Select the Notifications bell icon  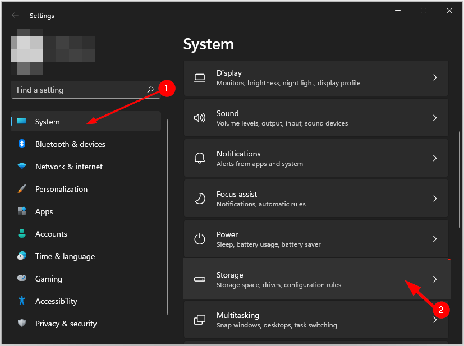[200, 159]
